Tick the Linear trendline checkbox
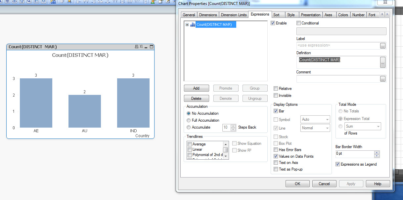Viewport: 403px width, 200px height. [190, 149]
